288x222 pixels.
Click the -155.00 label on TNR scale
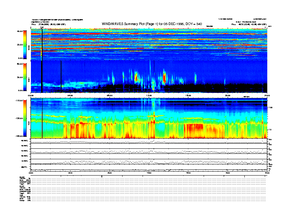19,136
